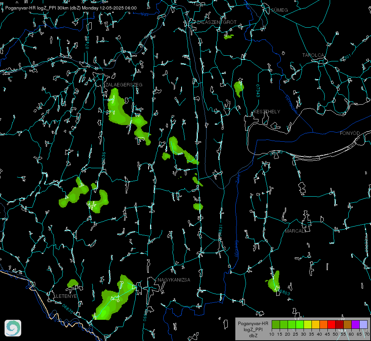The width and height of the screenshot is (371, 341).
Task: Select the dark red 50-55 dBZ swatch
Action: point(340,324)
